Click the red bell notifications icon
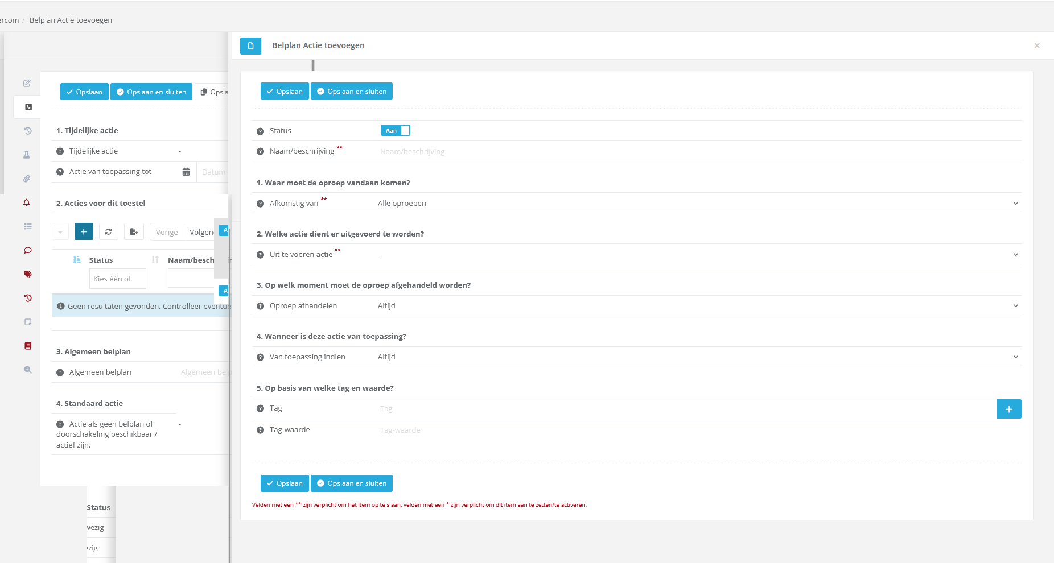1054x563 pixels. 27,202
